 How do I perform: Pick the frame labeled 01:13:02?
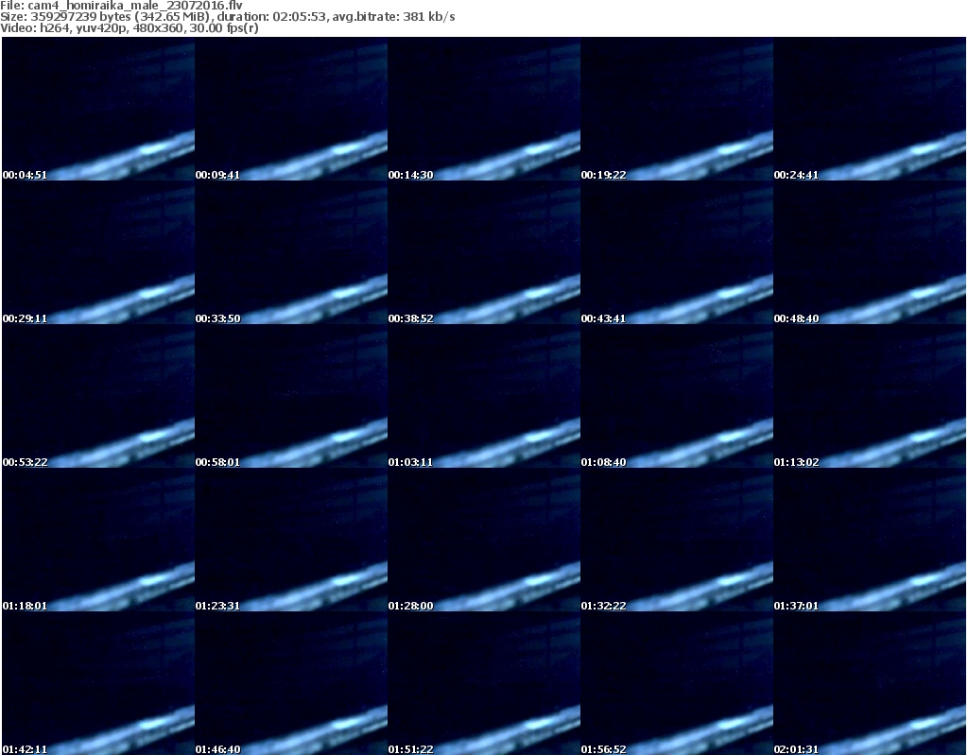click(870, 396)
